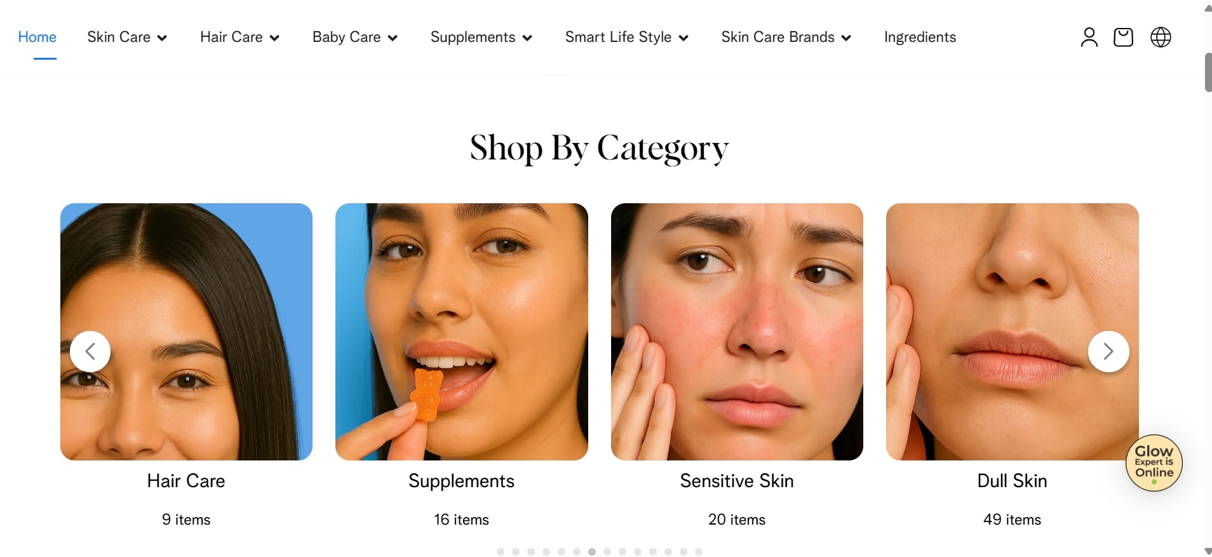Expand the Supplements navigation dropdown
The image size is (1212, 557).
(x=481, y=37)
